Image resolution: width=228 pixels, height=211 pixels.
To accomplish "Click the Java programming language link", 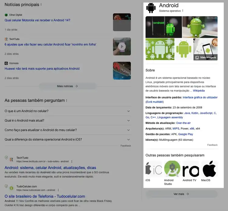I will 187,113.
